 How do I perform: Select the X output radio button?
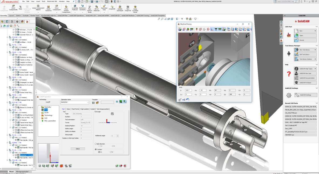(x=96, y=149)
